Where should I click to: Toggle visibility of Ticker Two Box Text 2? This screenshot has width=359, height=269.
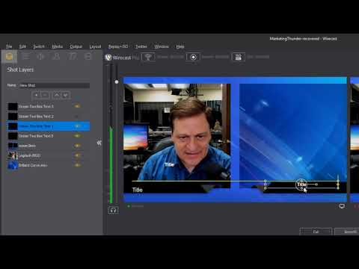(77, 117)
